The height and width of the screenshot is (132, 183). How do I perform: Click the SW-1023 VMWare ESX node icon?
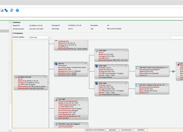[x=137, y=85]
